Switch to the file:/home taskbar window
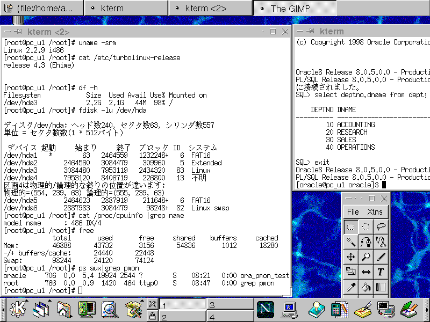The height and width of the screenshot is (322, 430). [42, 8]
